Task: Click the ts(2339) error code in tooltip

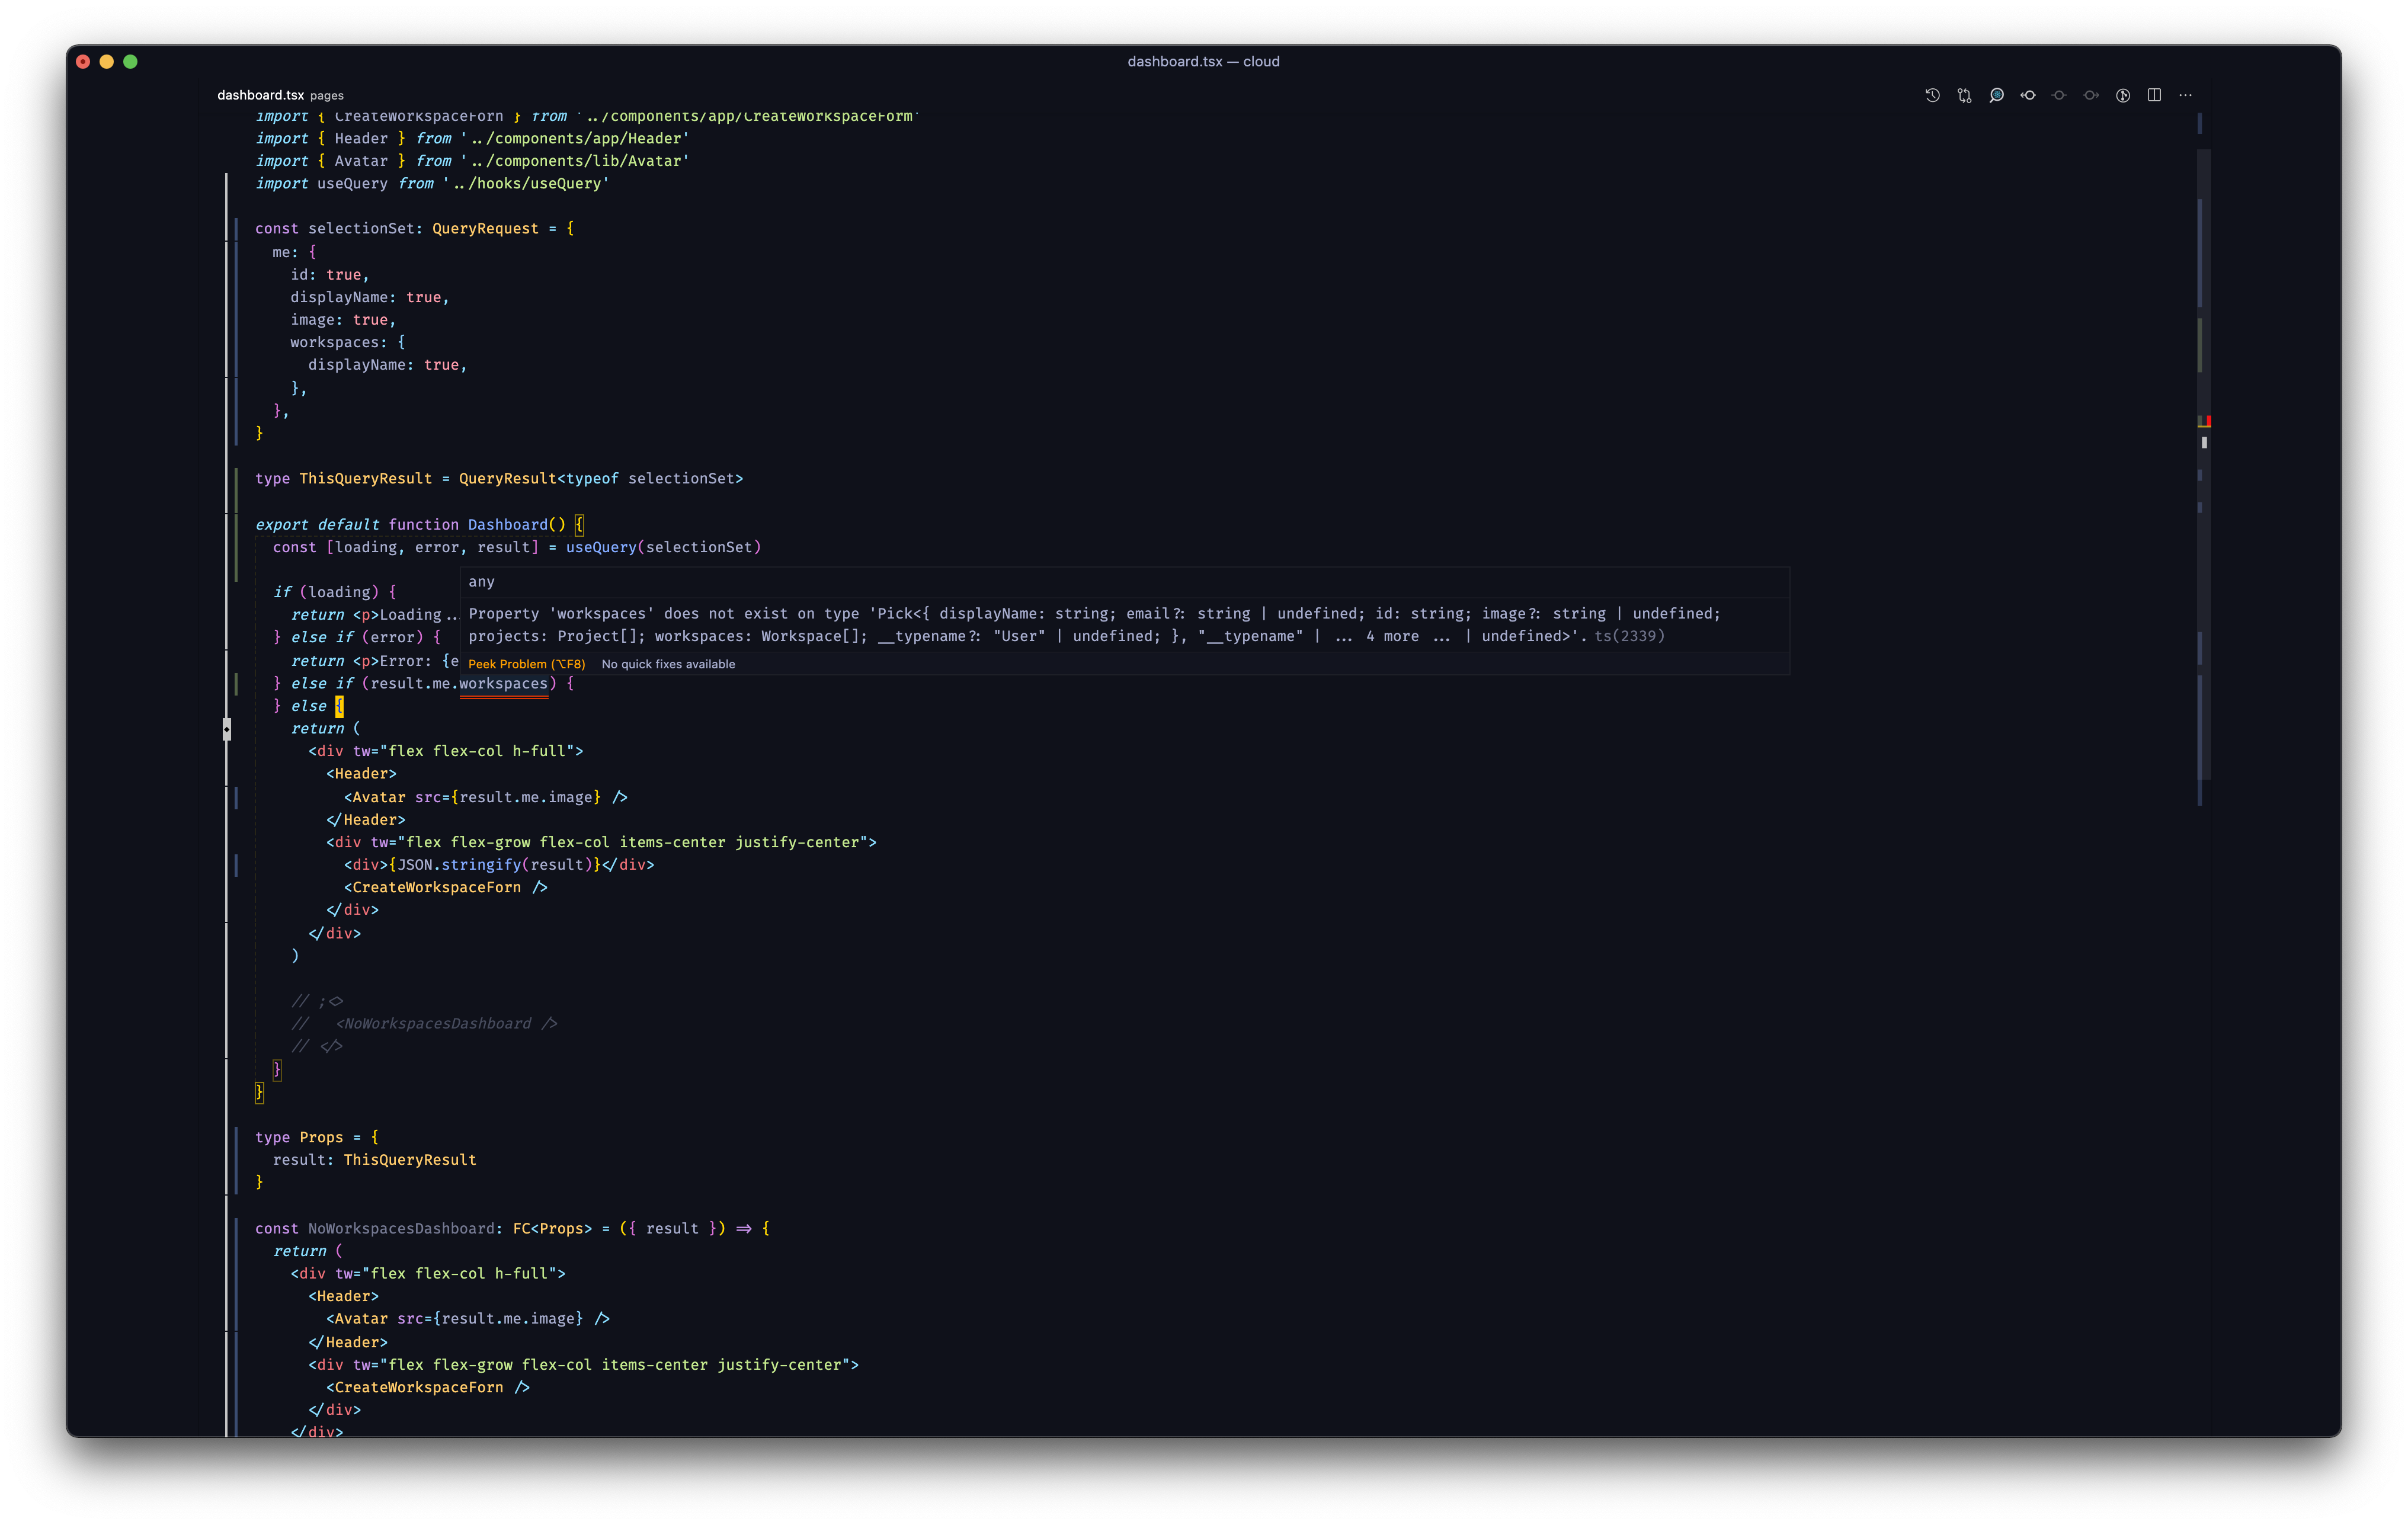Action: [1629, 636]
